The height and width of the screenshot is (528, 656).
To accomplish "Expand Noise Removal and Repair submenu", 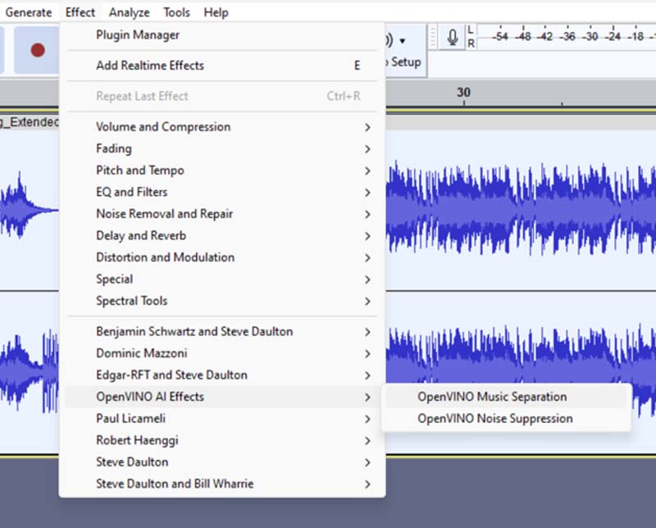I will pyautogui.click(x=222, y=214).
